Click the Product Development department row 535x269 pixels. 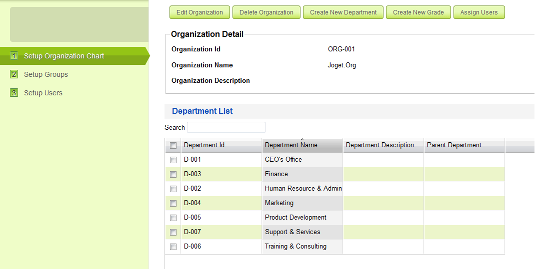(295, 218)
